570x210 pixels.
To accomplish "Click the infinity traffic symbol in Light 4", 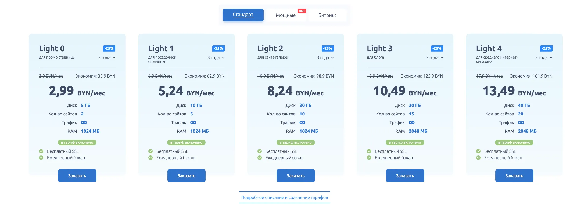I will (521, 122).
